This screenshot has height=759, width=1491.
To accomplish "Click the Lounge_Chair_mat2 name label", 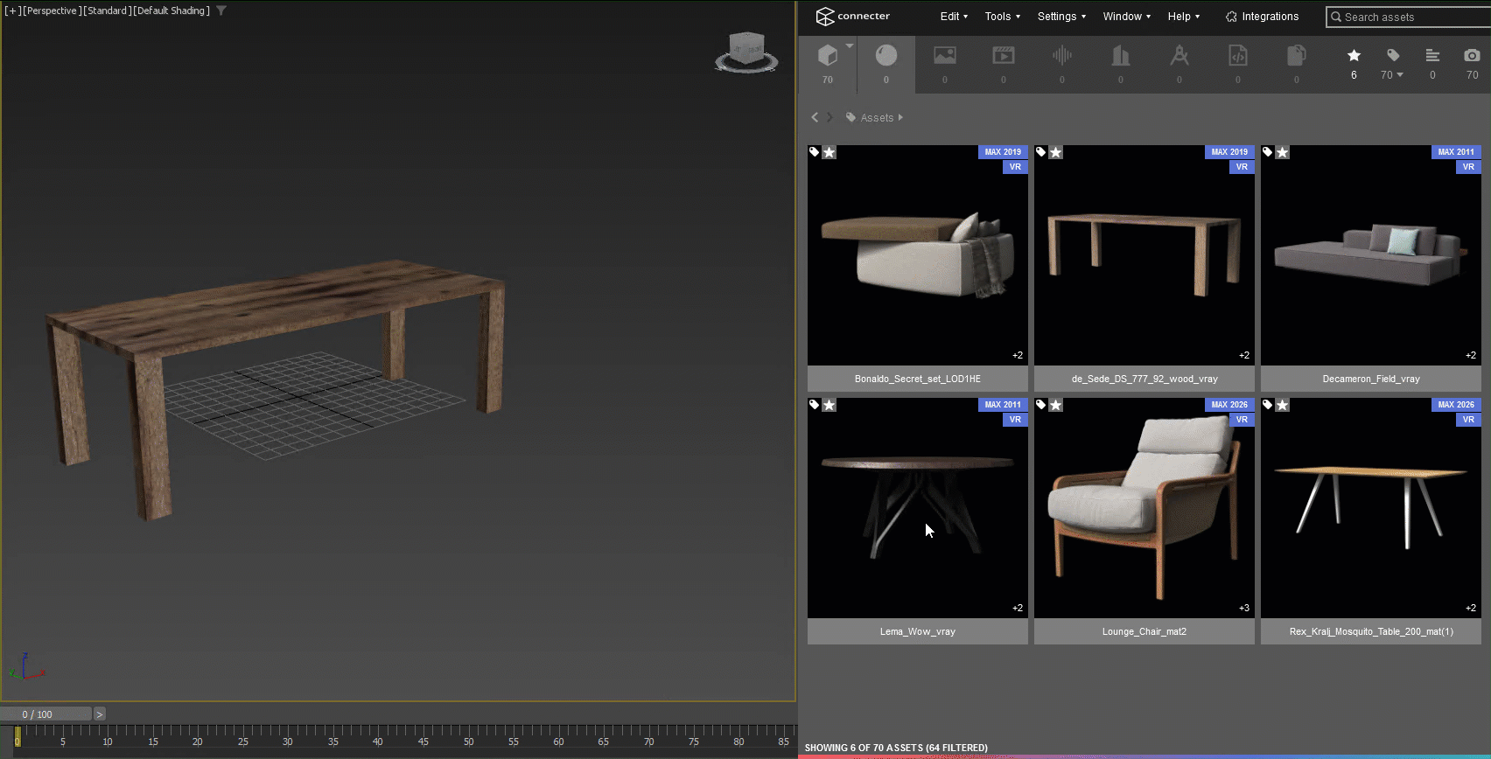I will point(1144,631).
